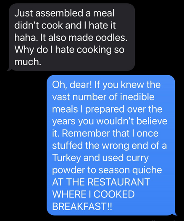Click the word 'much.' in gray bubble

[28, 62]
